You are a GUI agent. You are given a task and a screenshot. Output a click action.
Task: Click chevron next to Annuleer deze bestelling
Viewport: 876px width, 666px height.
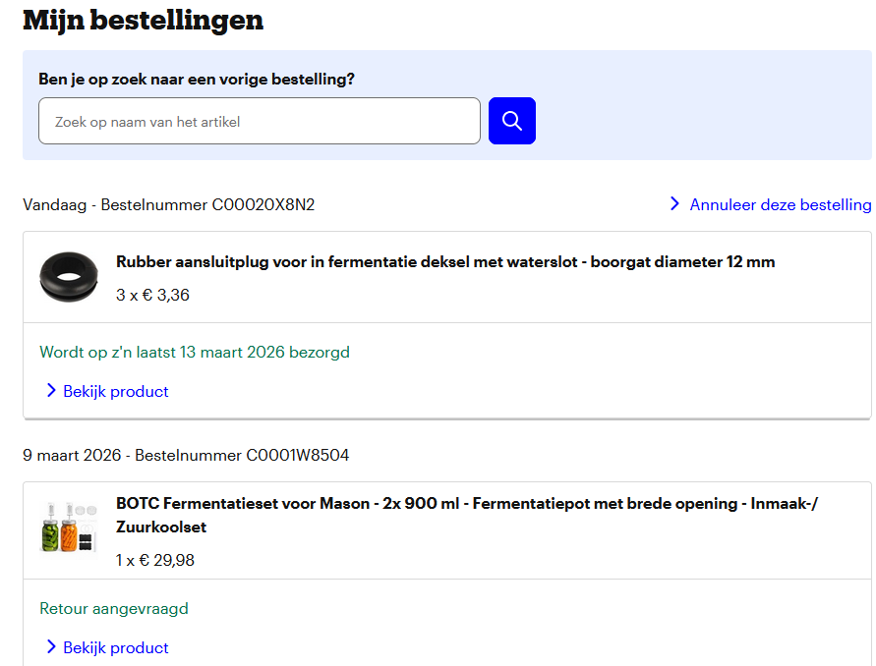(674, 204)
